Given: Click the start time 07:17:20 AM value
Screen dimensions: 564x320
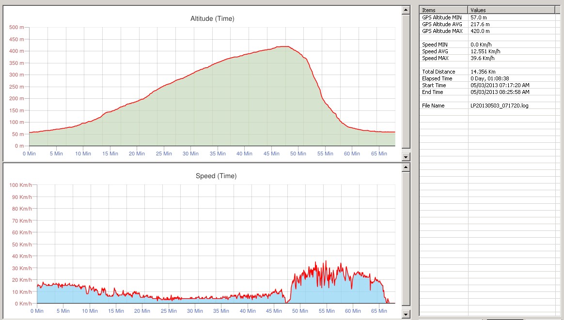Looking at the screenshot, I should [x=500, y=85].
